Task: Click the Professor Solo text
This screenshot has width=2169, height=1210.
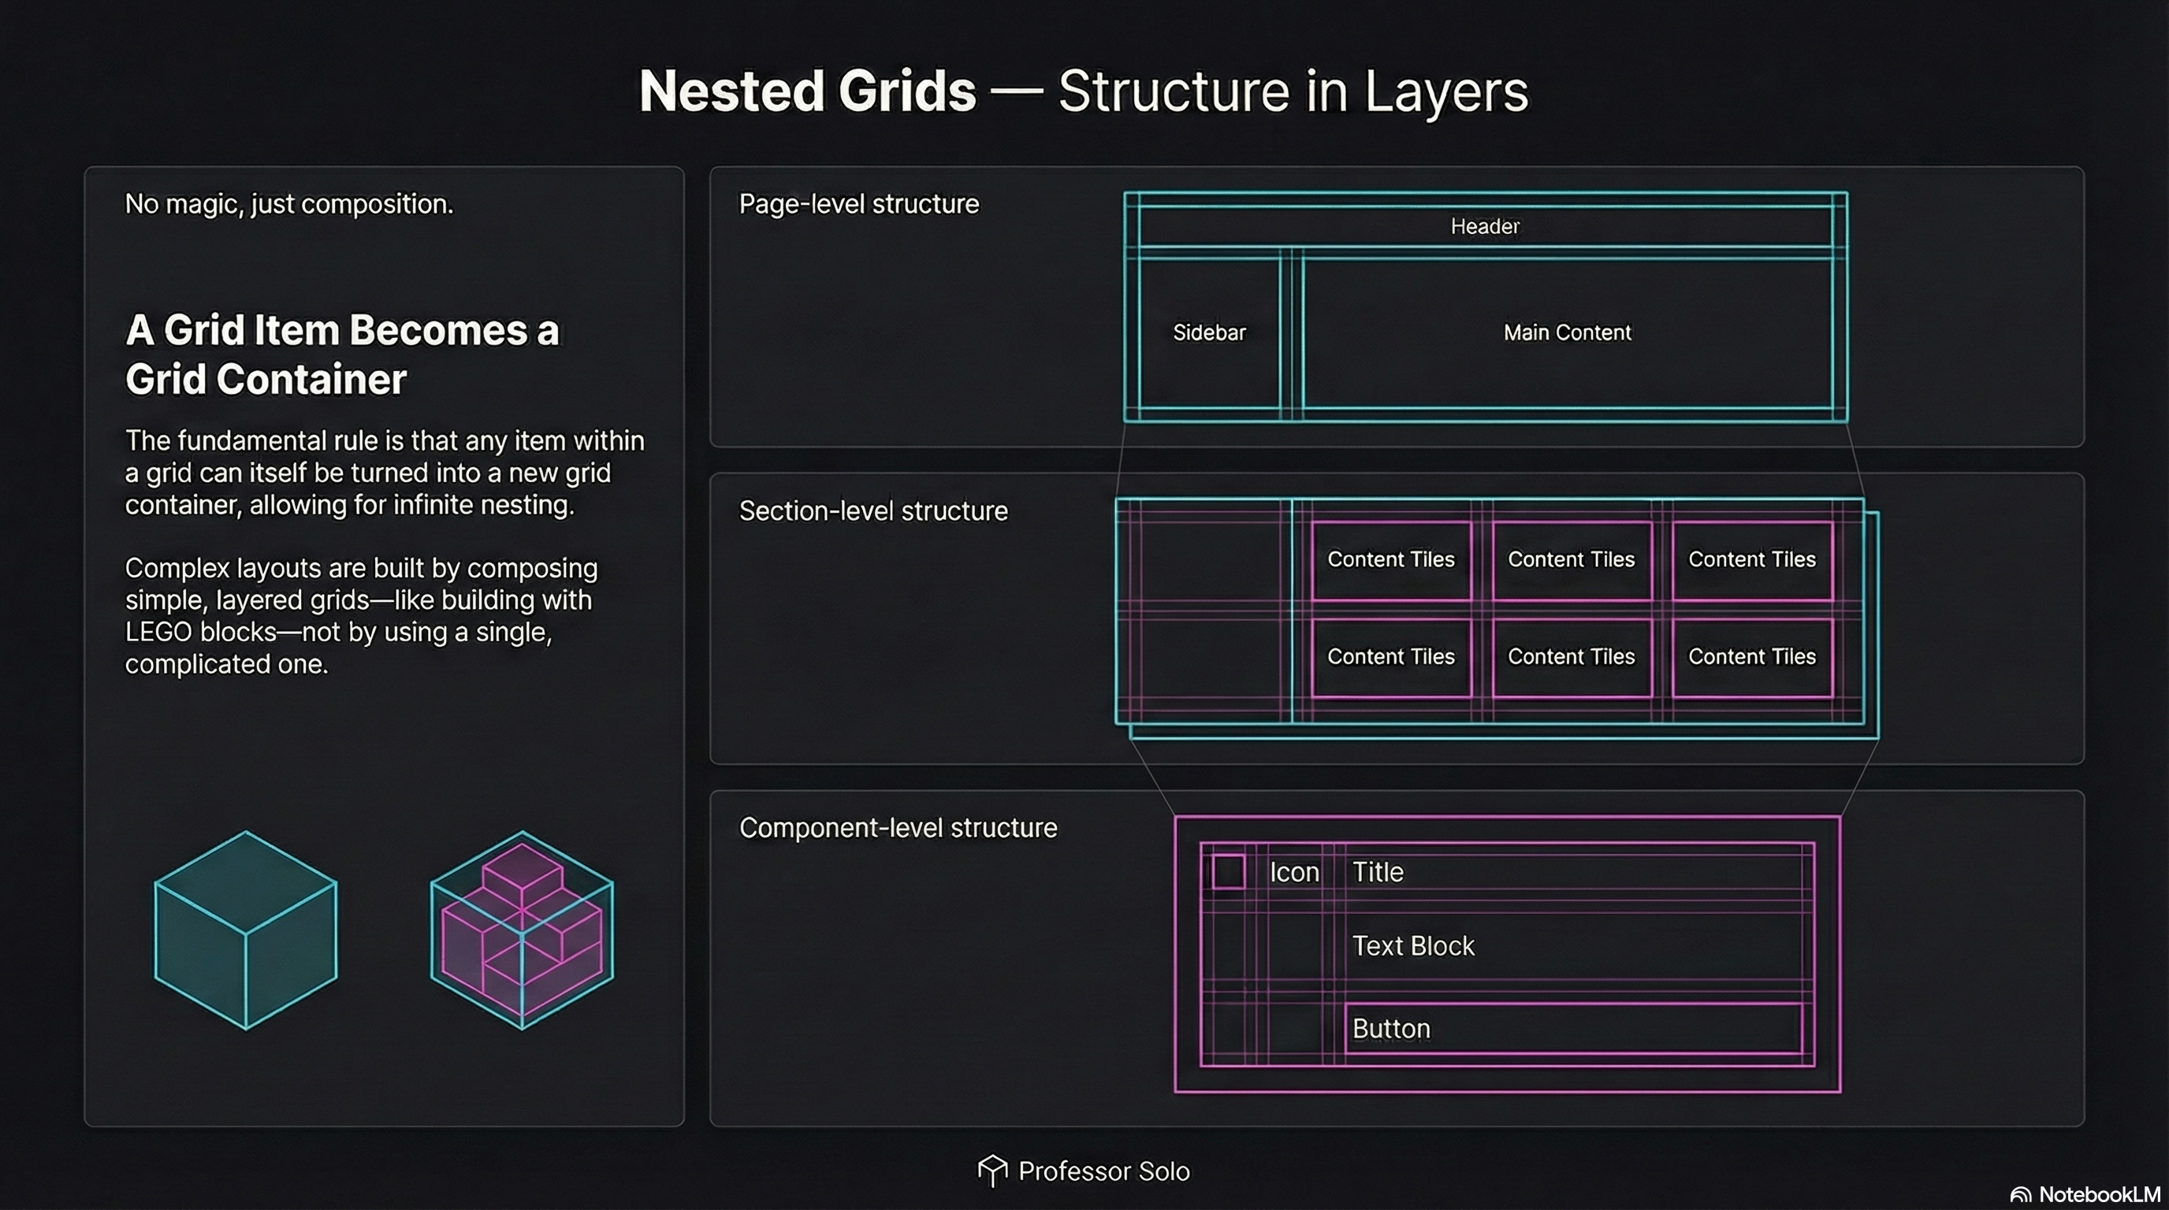Action: coord(1103,1171)
